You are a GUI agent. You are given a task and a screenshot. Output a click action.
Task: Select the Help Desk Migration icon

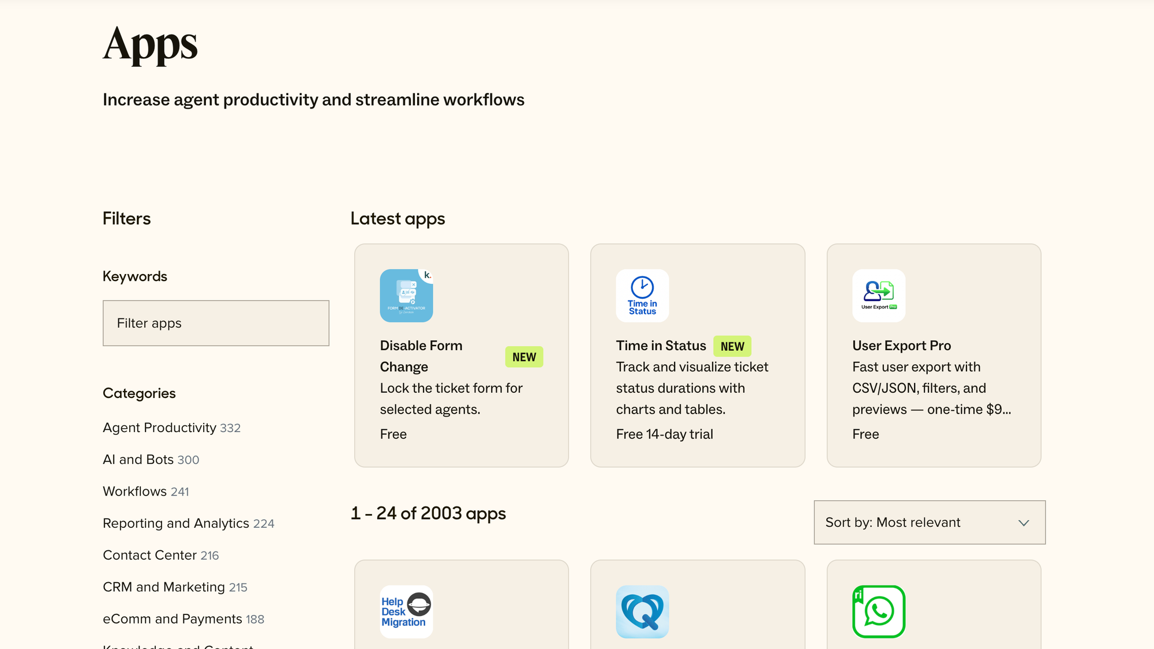click(x=406, y=612)
